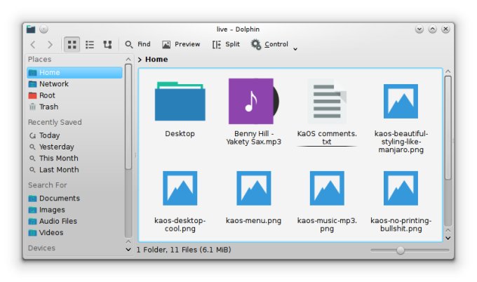This screenshot has height=282, width=477.
Task: Open the Trash location
Action: (x=48, y=107)
